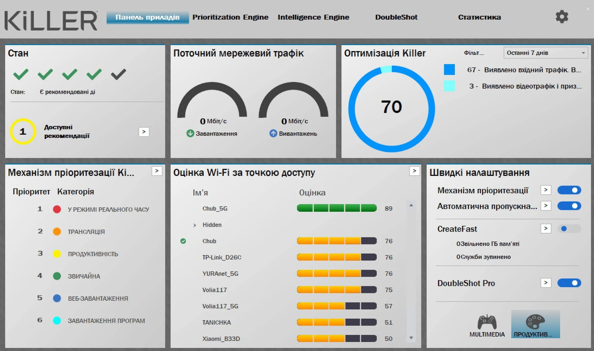Image resolution: width=594 pixels, height=351 pixels.
Task: Click the '67 - Виявлено вхідний трафік' legend entry
Action: click(524, 70)
